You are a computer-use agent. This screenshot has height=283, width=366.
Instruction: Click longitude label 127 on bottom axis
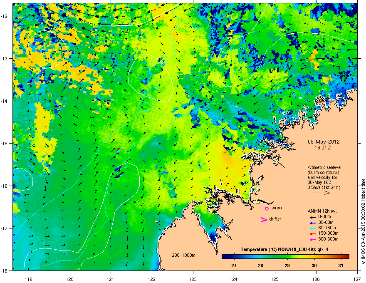pyautogui.click(x=357, y=279)
